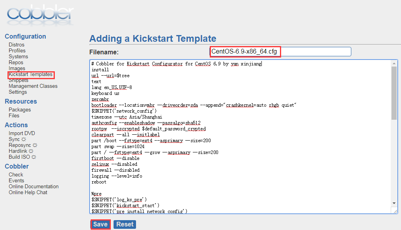Choose the Import DVD action

22,133
